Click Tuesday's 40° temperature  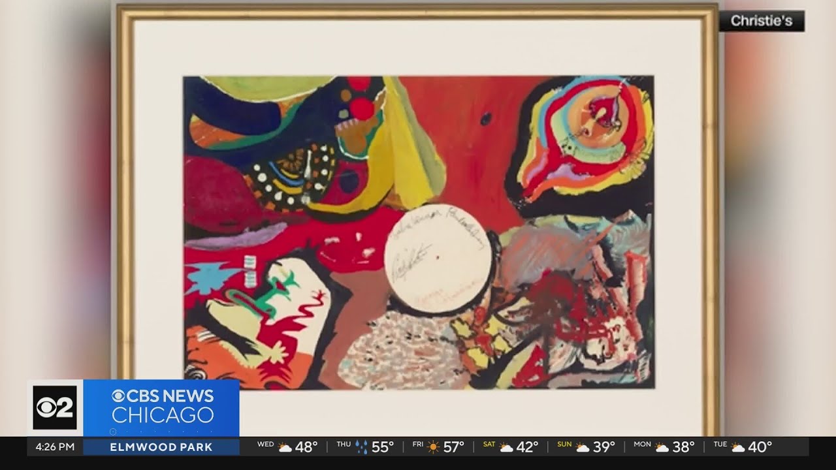point(760,447)
